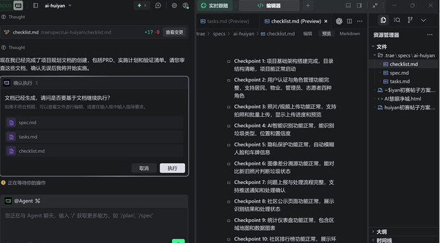Open new chat icon in top bar
The height and width of the screenshot is (243, 440).
[158, 6]
